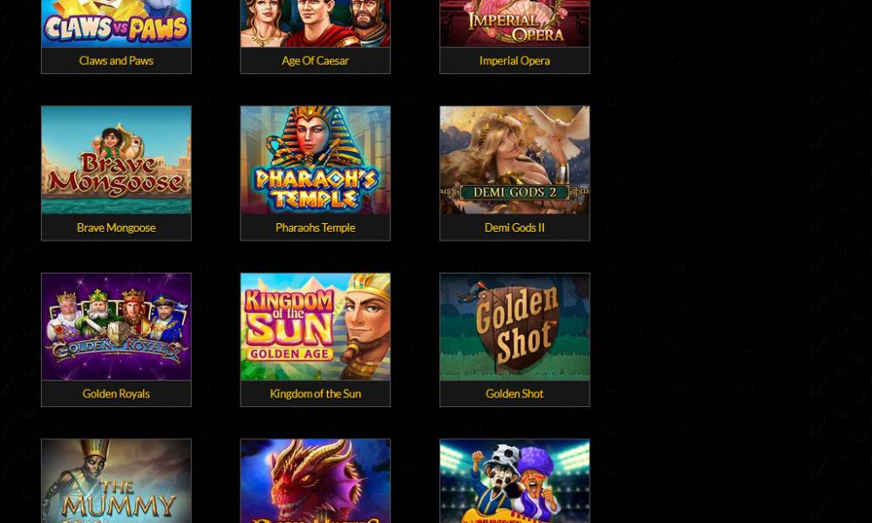Select the Golden Royals caption link

point(116,393)
